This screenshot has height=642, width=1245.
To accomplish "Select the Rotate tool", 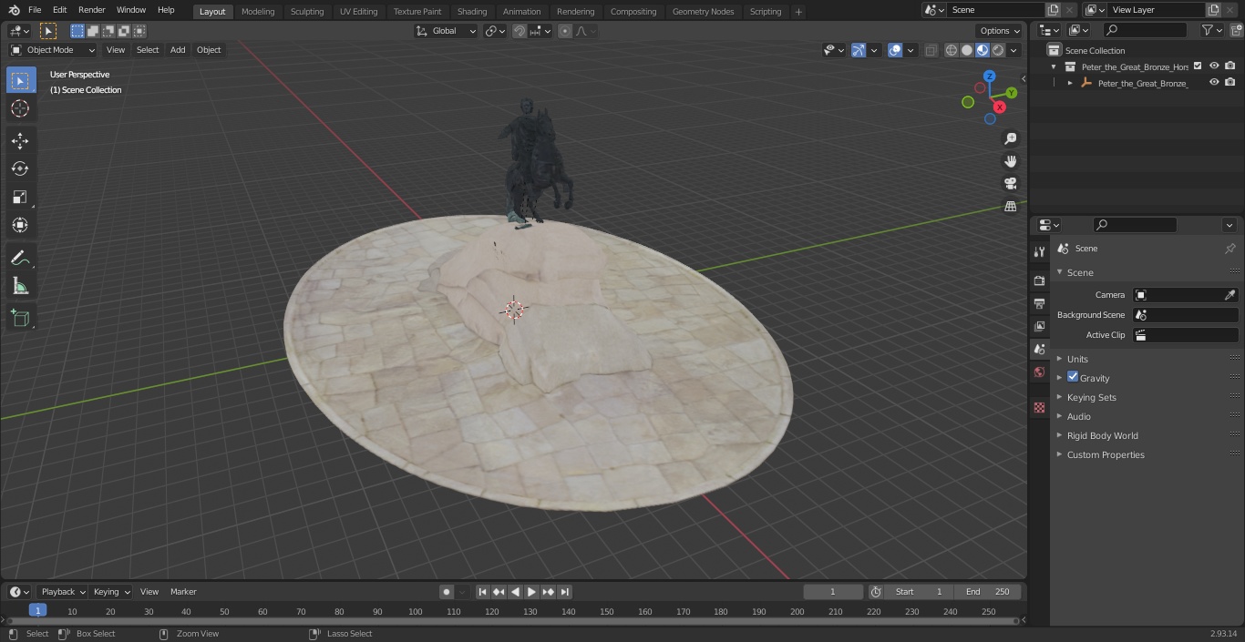I will coord(20,168).
